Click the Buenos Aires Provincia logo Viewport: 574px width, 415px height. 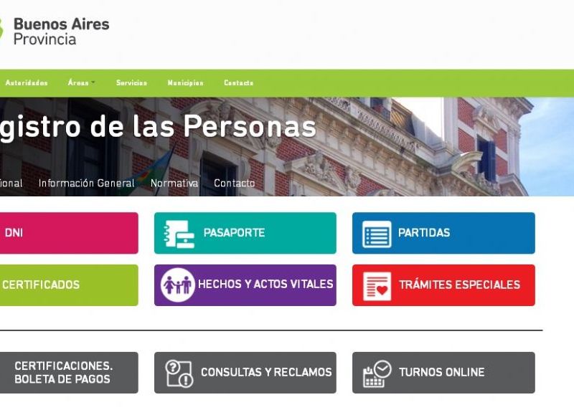click(55, 32)
